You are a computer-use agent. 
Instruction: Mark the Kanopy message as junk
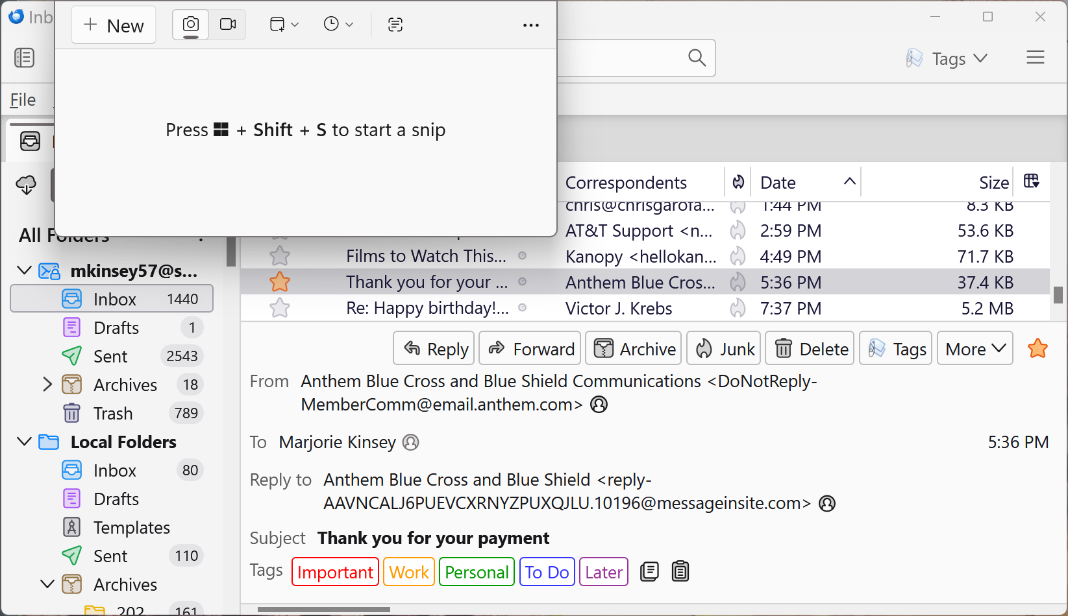click(738, 256)
